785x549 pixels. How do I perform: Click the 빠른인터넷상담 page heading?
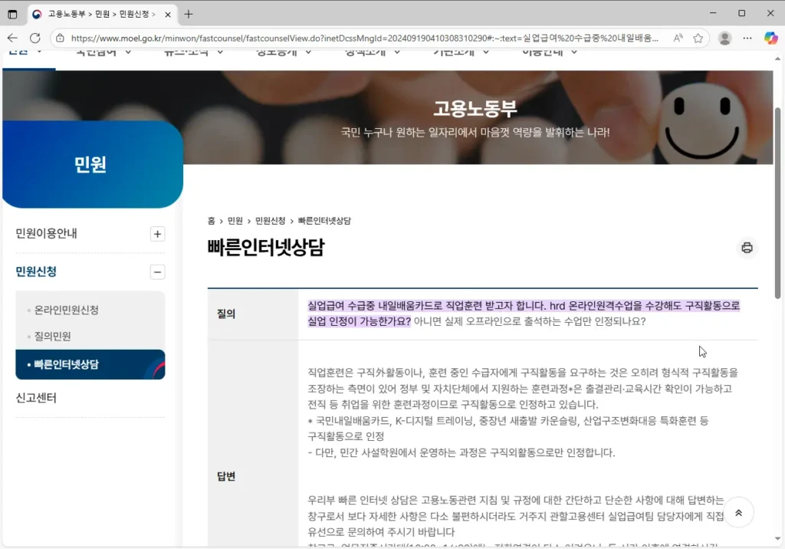pos(266,248)
